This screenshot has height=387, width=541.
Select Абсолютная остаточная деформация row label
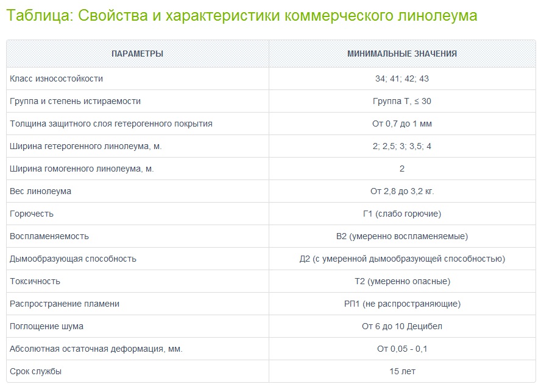pos(96,349)
